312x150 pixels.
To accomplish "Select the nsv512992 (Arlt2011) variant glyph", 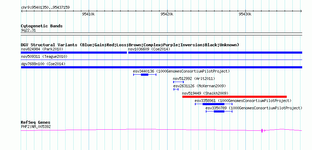I will click(178, 82).
